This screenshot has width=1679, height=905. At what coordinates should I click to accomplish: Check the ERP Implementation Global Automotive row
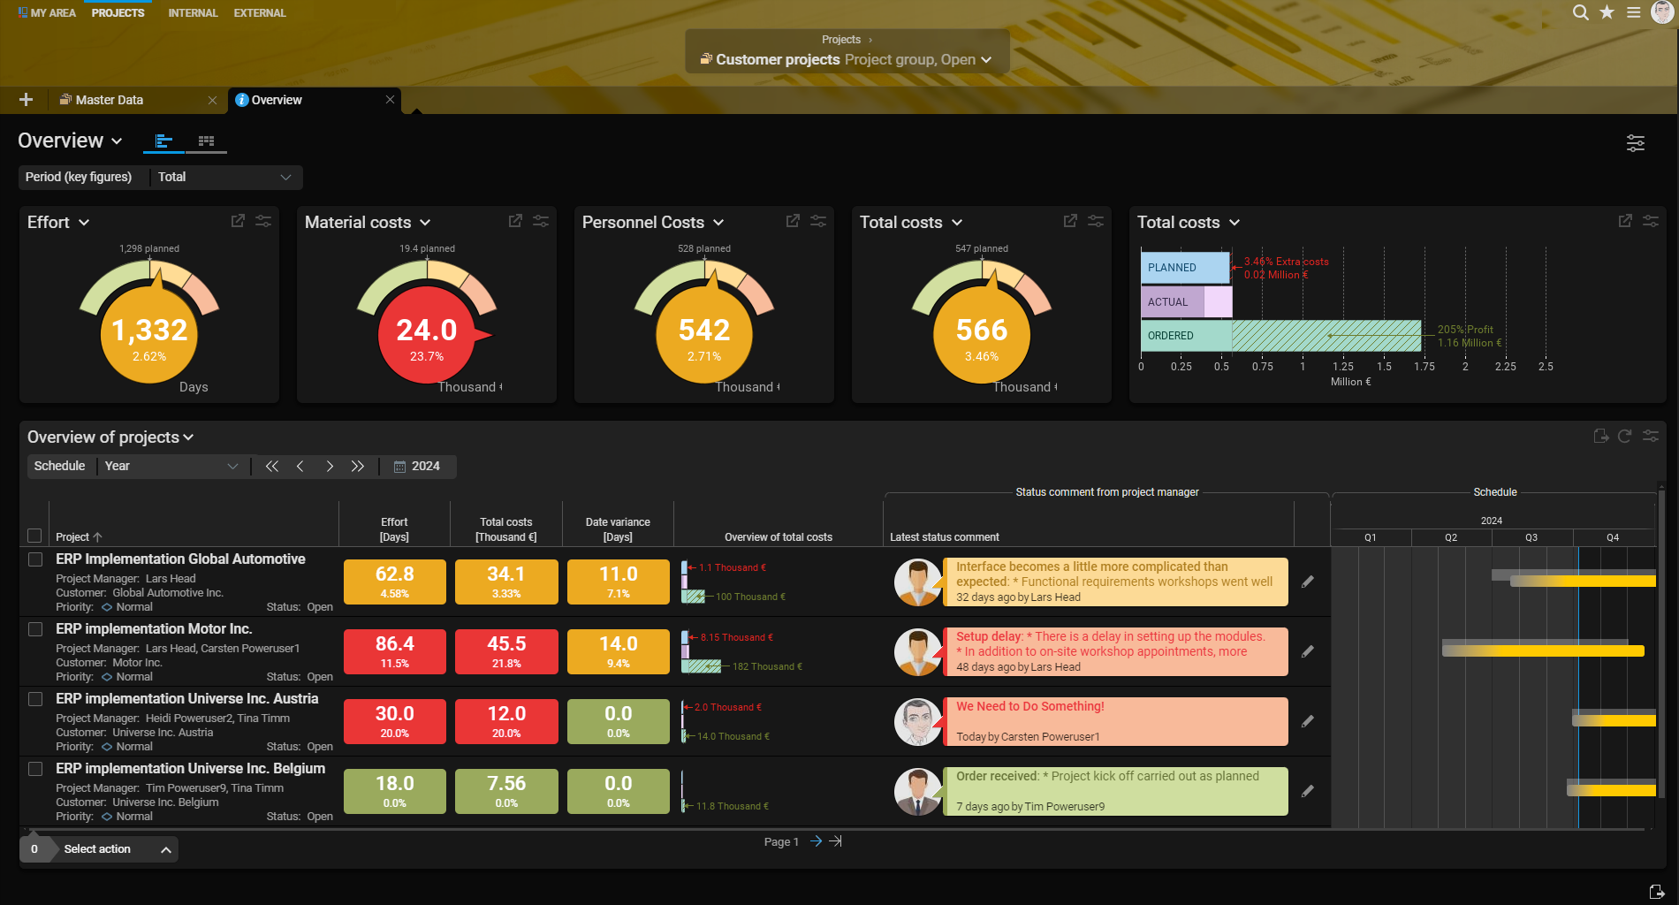[x=35, y=559]
